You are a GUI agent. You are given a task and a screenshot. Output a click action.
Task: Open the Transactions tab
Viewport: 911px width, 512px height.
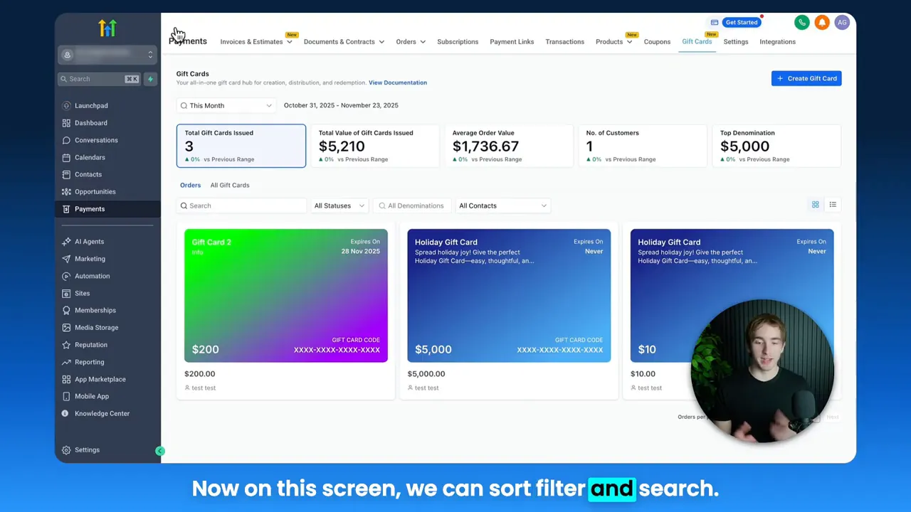coord(564,42)
